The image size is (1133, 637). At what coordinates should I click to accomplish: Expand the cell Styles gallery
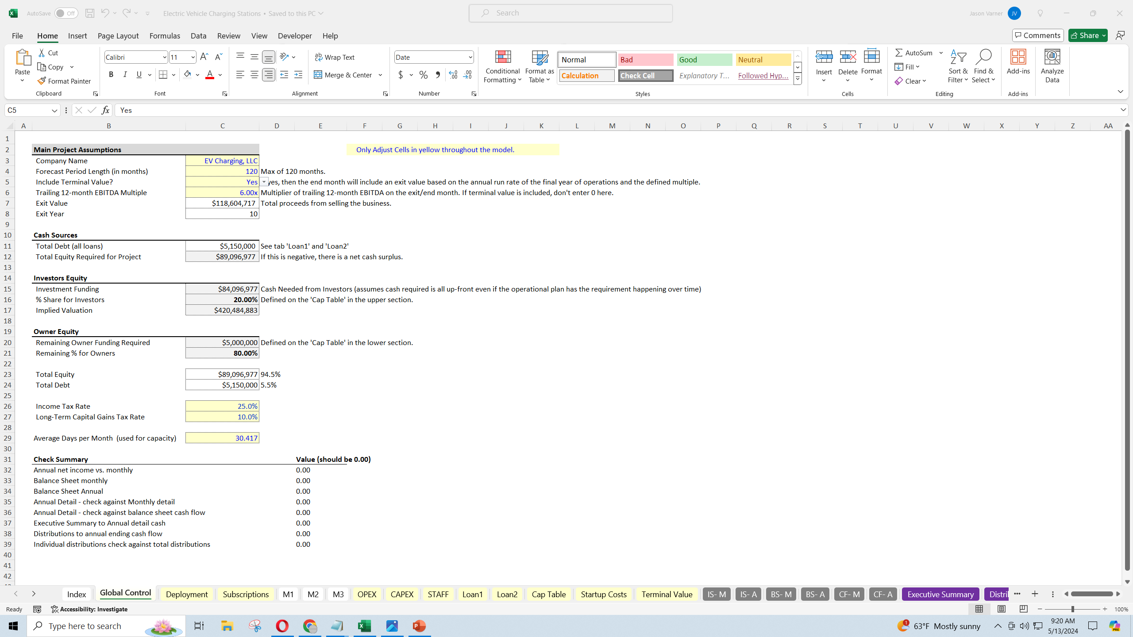coord(798,79)
